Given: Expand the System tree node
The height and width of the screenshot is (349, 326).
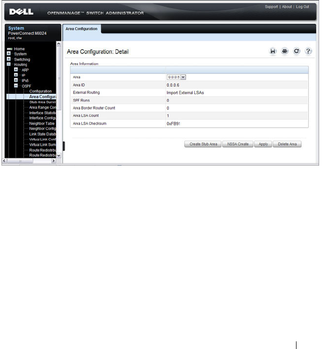Looking at the screenshot, I should pos(9,53).
